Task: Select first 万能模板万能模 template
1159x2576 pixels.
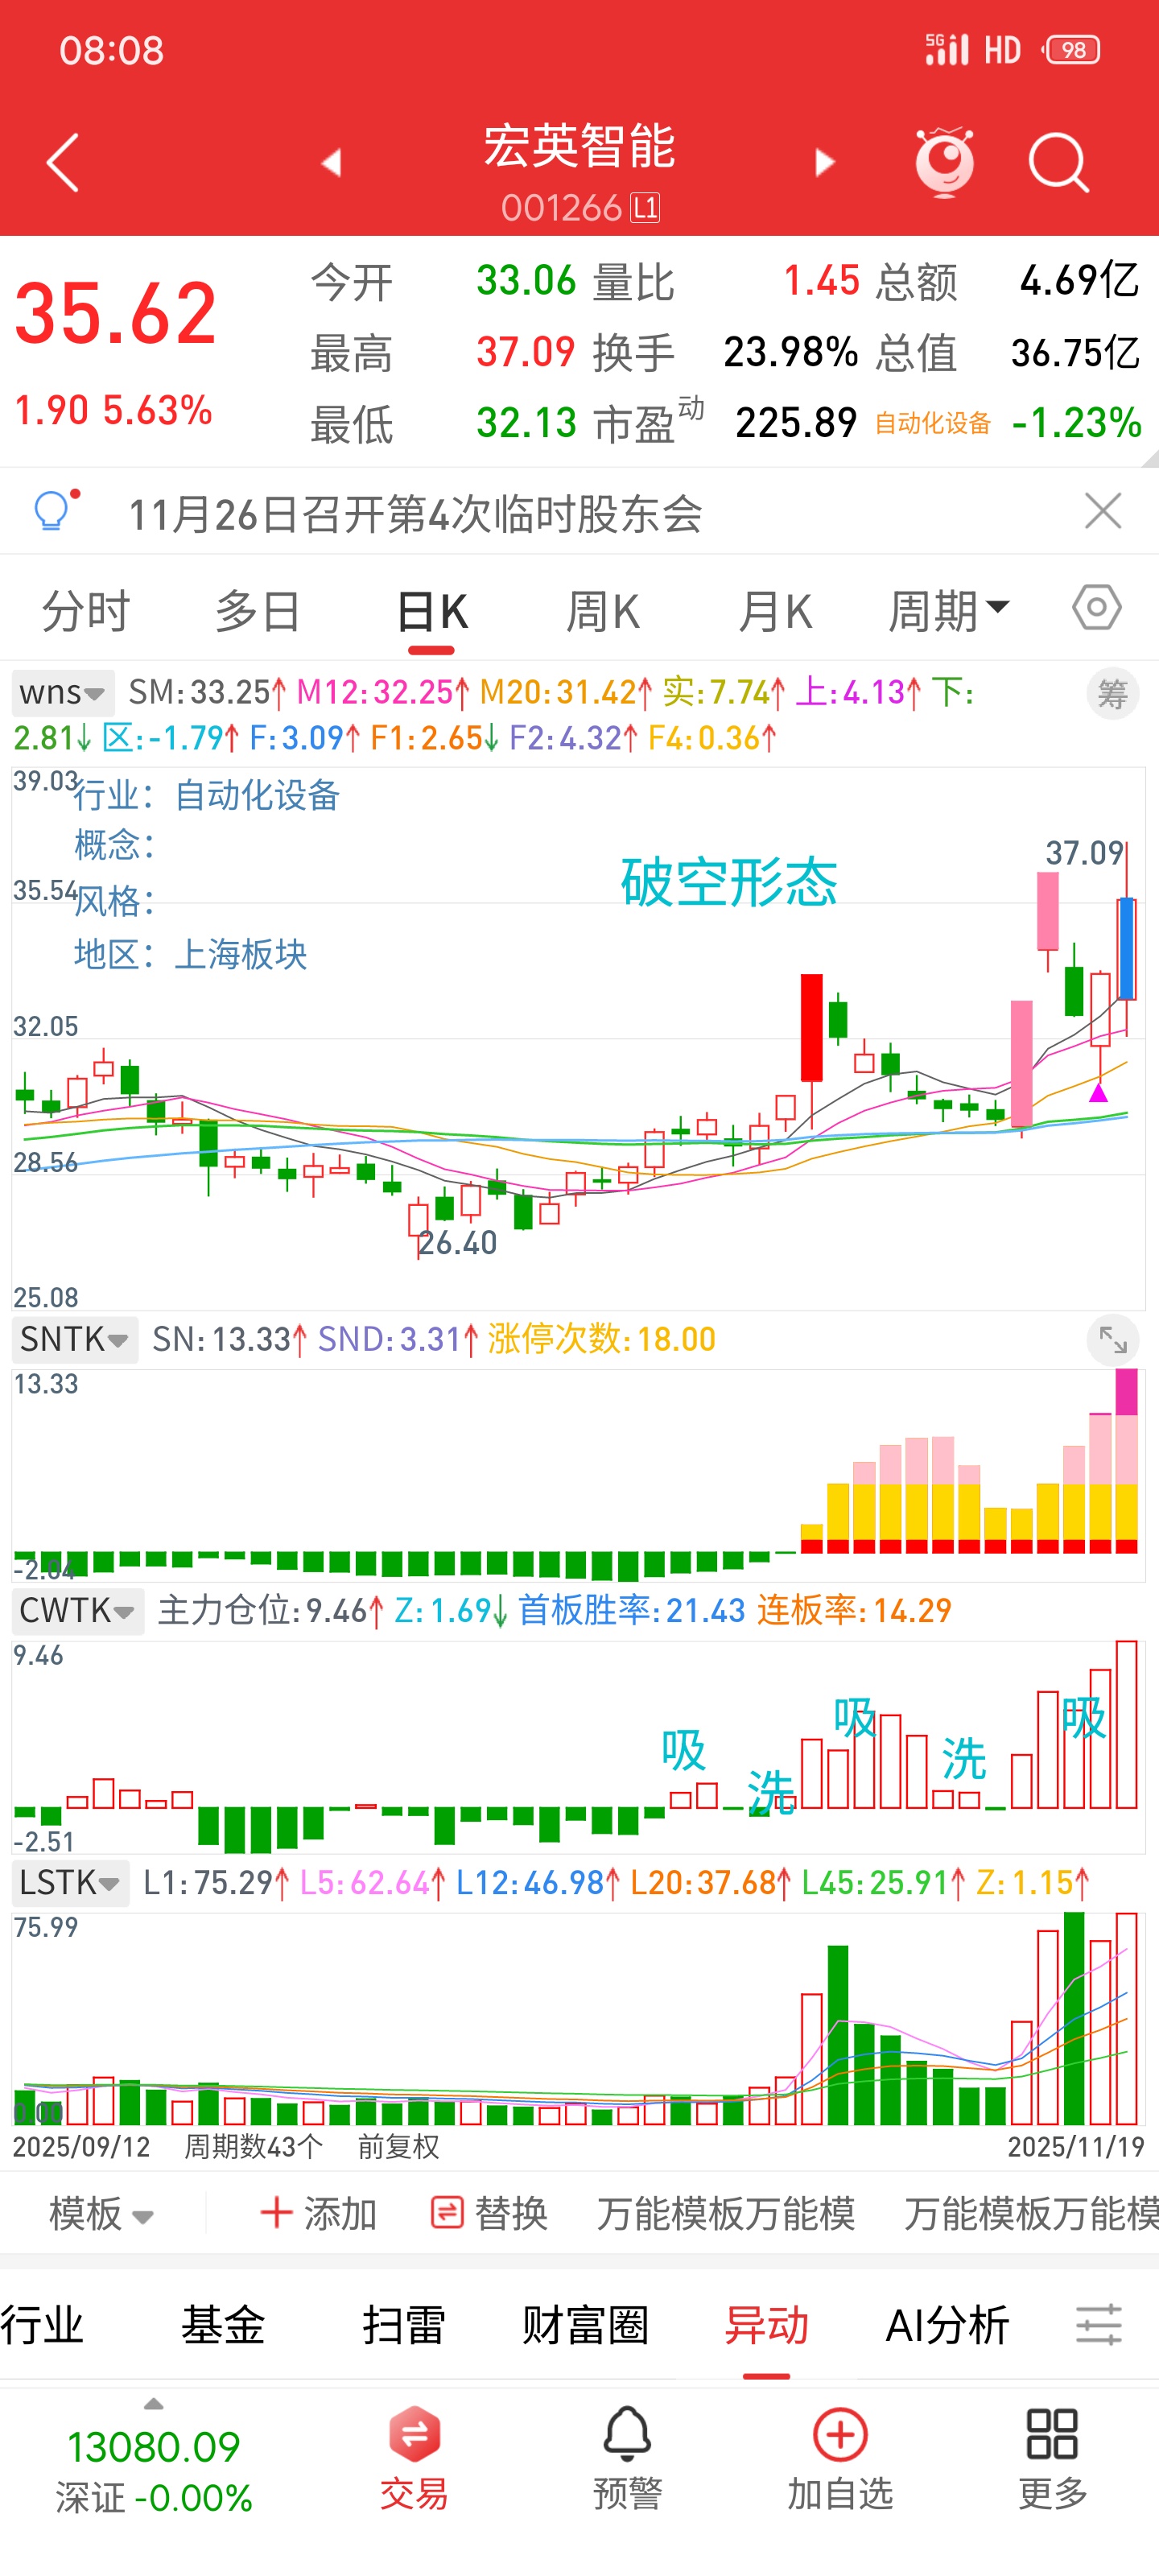Action: pyautogui.click(x=726, y=2214)
